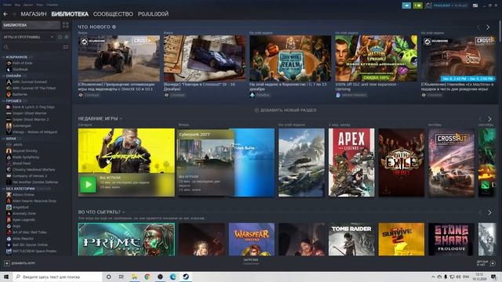Viewport: 502px width, 282px height.
Task: Open the ИГРЫ И ПРОГРАММЫ dropdown
Action: (x=28, y=37)
